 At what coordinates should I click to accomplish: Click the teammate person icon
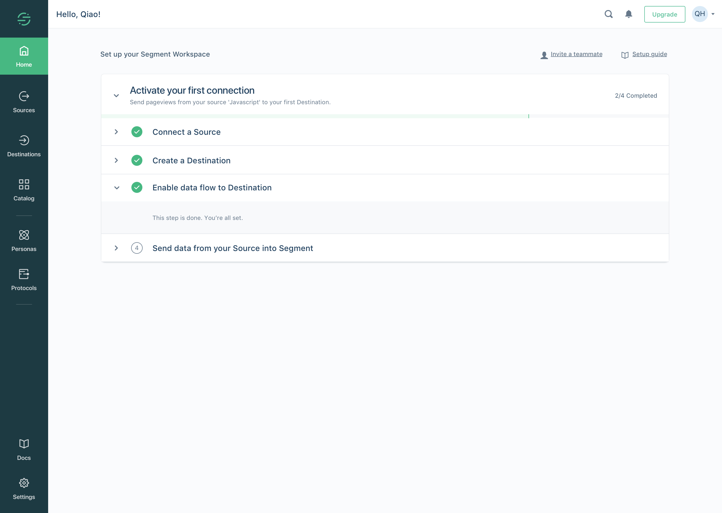click(544, 55)
